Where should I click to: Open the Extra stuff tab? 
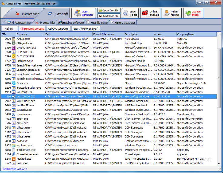tap(56, 14)
